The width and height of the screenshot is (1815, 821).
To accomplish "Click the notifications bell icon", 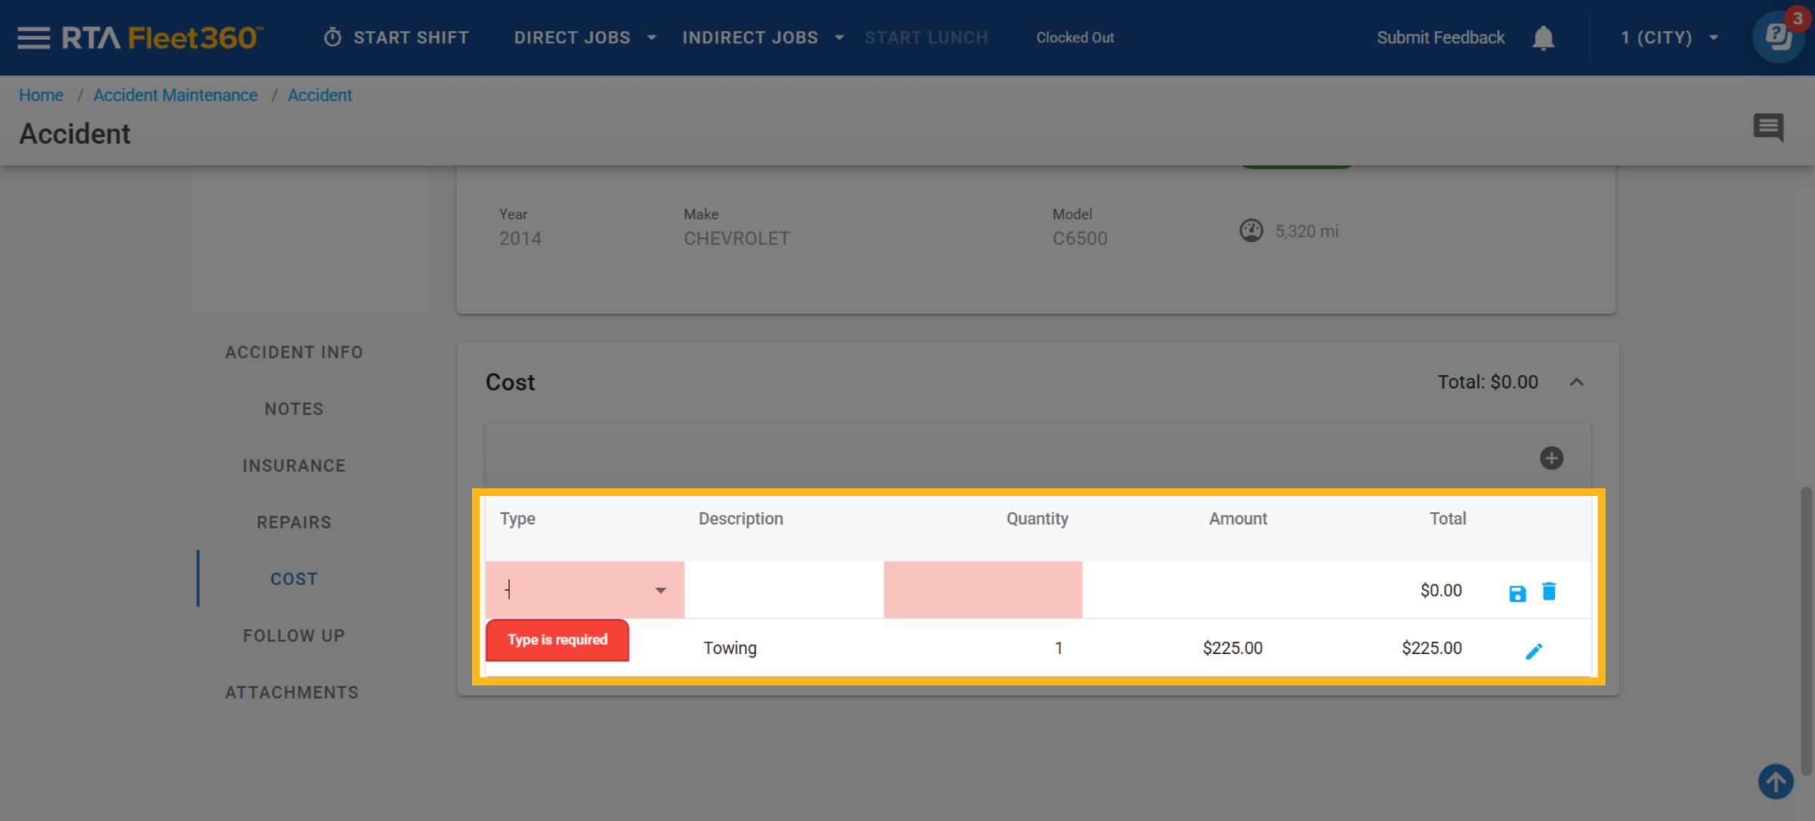I will click(1543, 38).
